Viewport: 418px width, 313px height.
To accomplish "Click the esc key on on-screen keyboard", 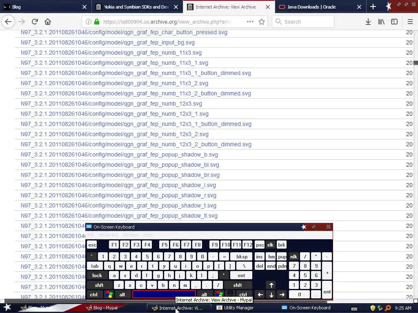I will (x=92, y=245).
